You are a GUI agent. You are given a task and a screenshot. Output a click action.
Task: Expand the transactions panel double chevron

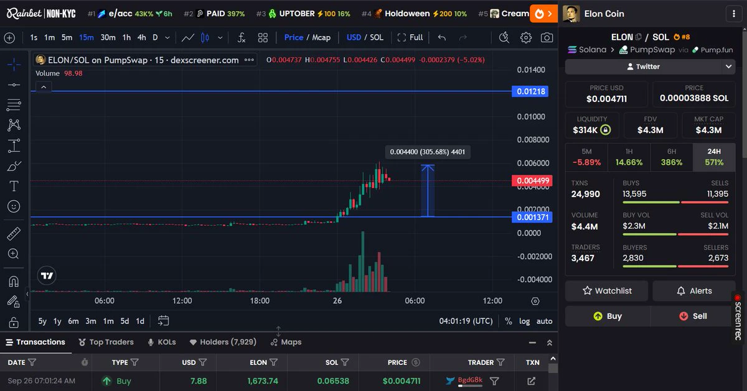coord(550,343)
